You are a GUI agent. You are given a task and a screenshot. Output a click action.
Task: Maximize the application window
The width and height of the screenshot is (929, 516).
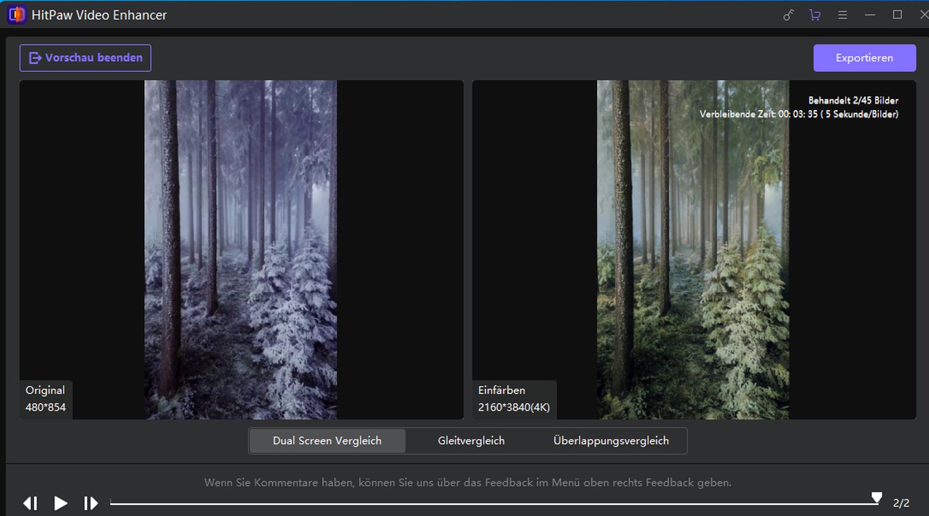897,15
